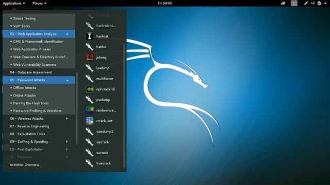Click the 06 - Wireless Attacks label

[26, 119]
